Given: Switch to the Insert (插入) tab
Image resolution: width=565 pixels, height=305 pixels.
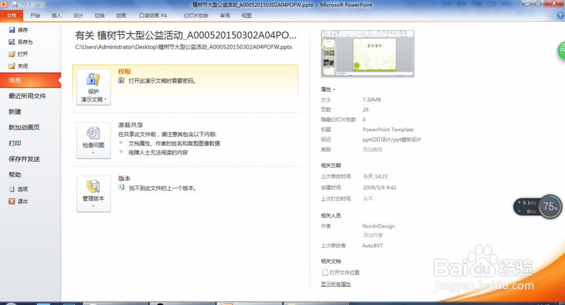Looking at the screenshot, I should coord(56,15).
